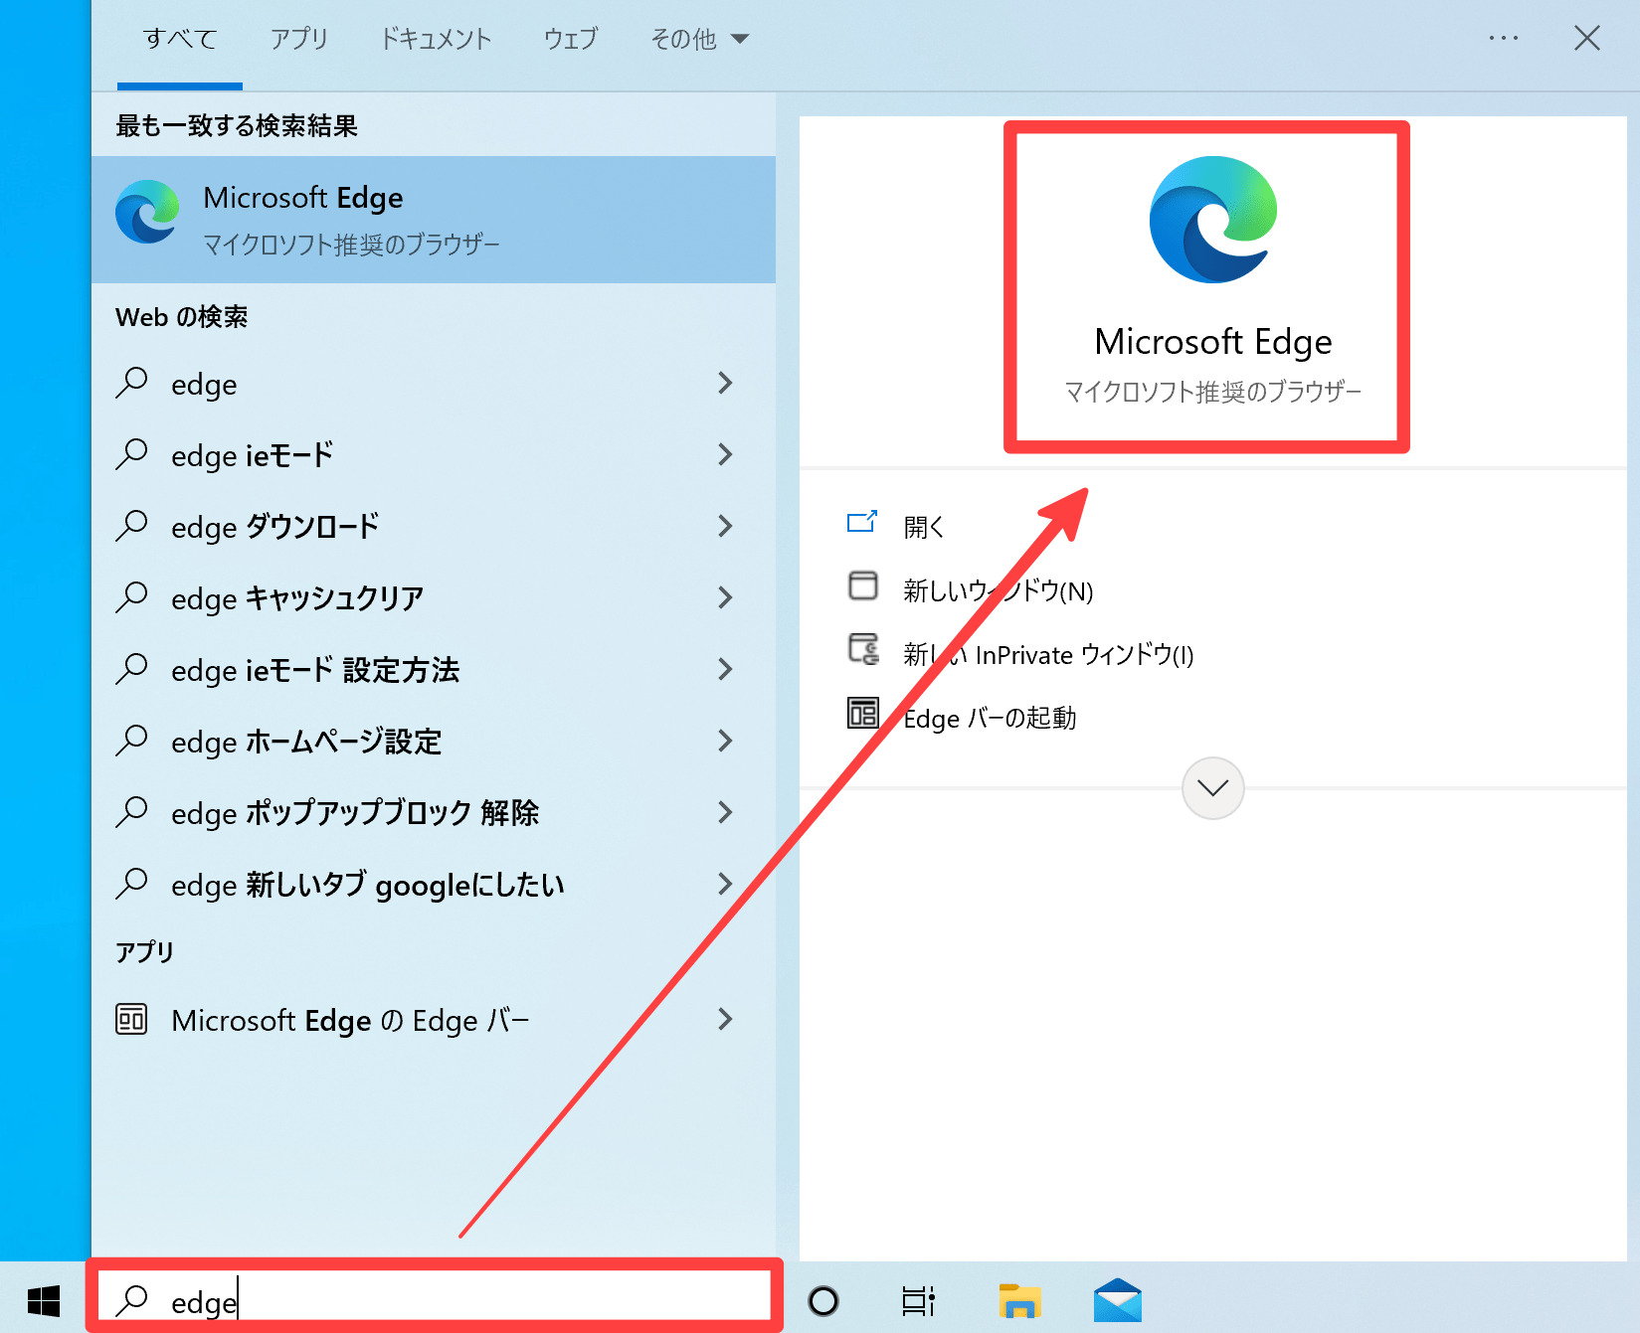Choose Edge バーの起動 action

990,718
